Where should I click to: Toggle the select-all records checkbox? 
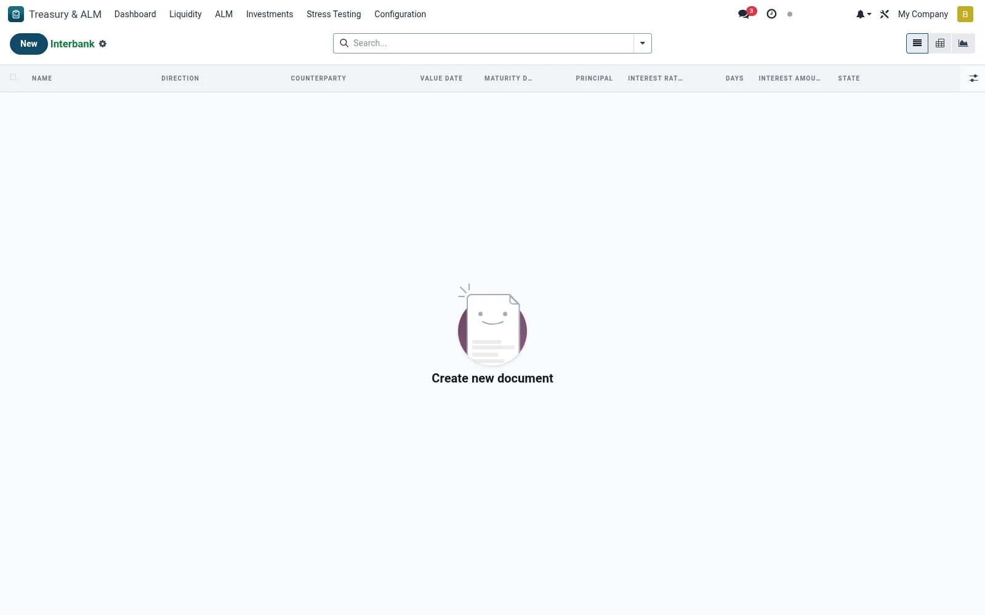[x=13, y=77]
